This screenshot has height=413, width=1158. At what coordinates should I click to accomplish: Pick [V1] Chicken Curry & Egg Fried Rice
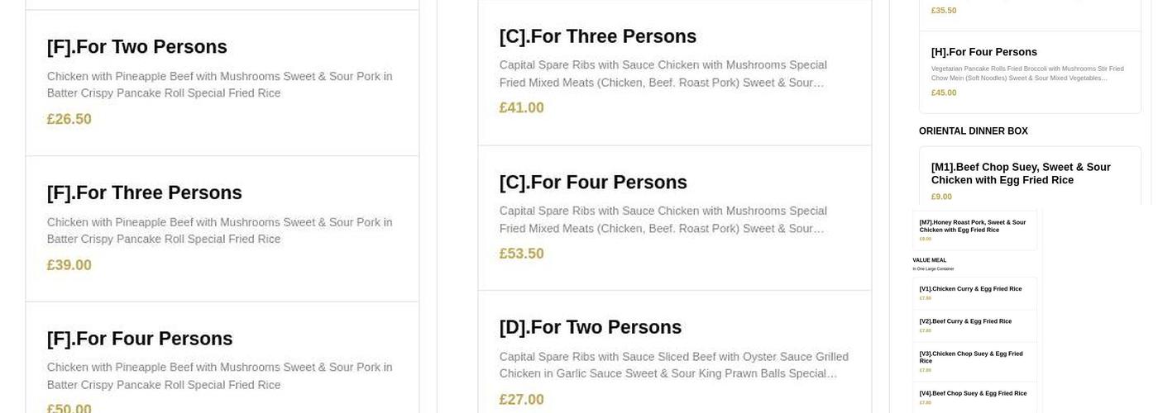(x=970, y=289)
